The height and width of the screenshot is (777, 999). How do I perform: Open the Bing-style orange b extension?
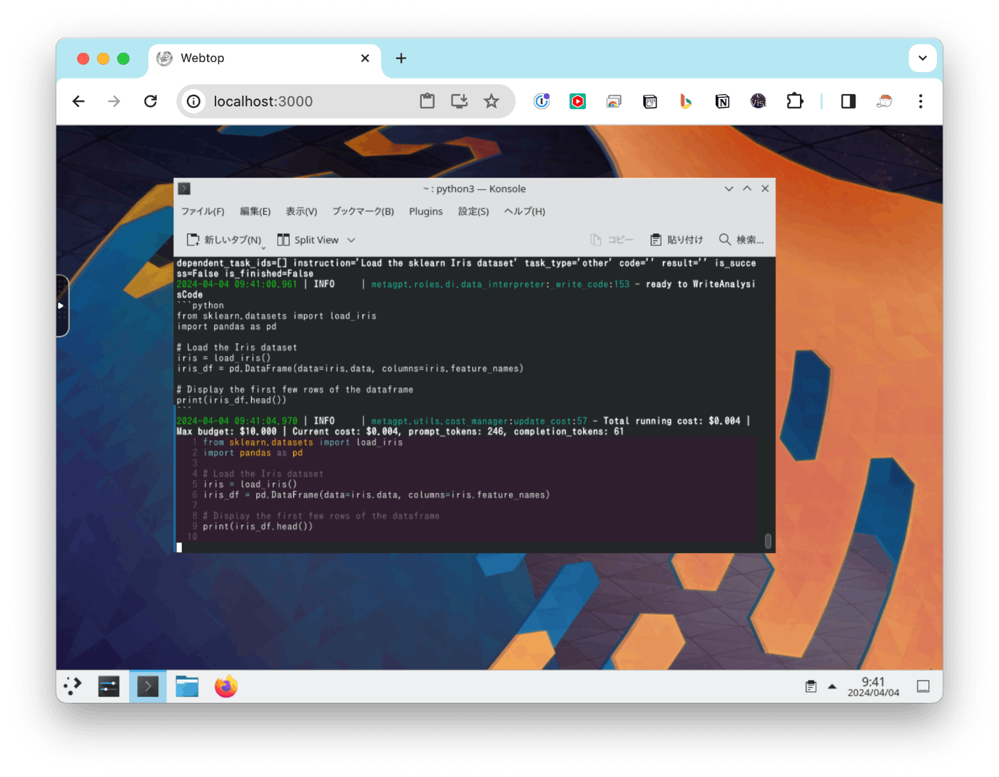tap(686, 101)
